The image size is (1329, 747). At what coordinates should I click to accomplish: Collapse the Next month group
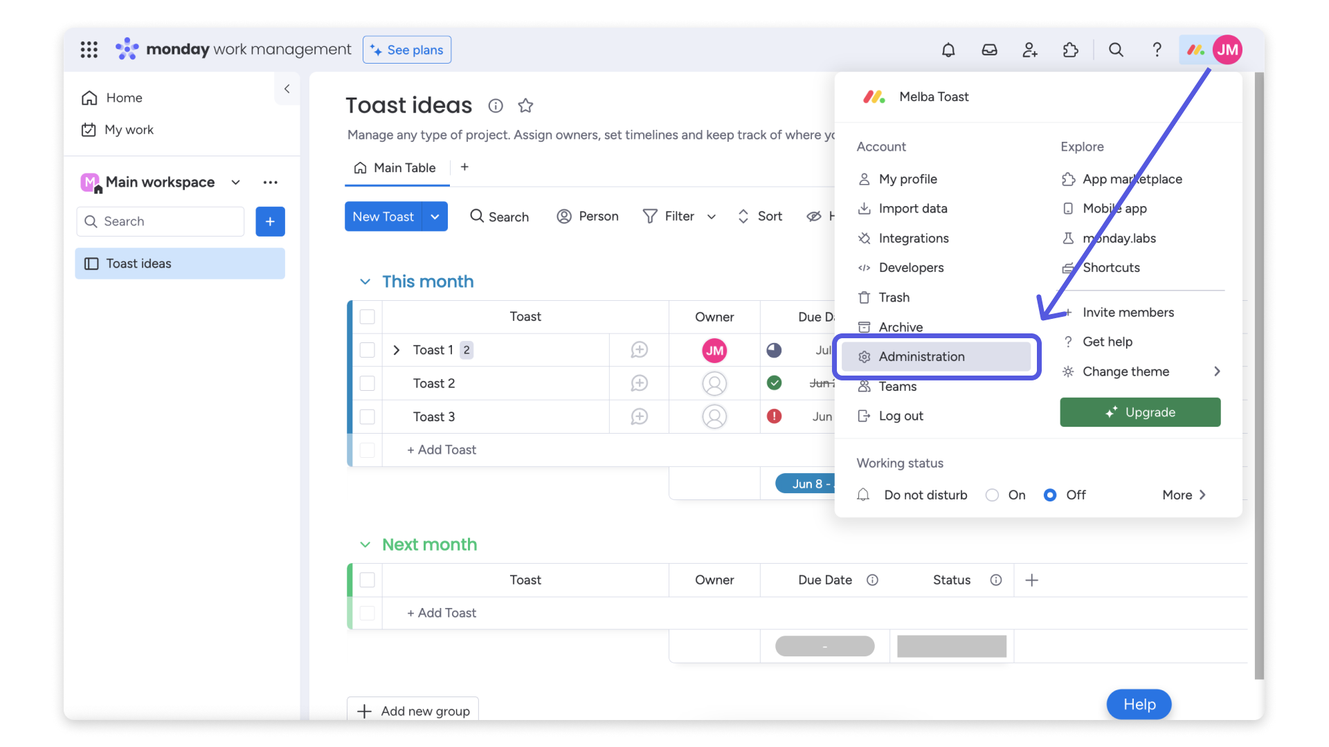[365, 545]
